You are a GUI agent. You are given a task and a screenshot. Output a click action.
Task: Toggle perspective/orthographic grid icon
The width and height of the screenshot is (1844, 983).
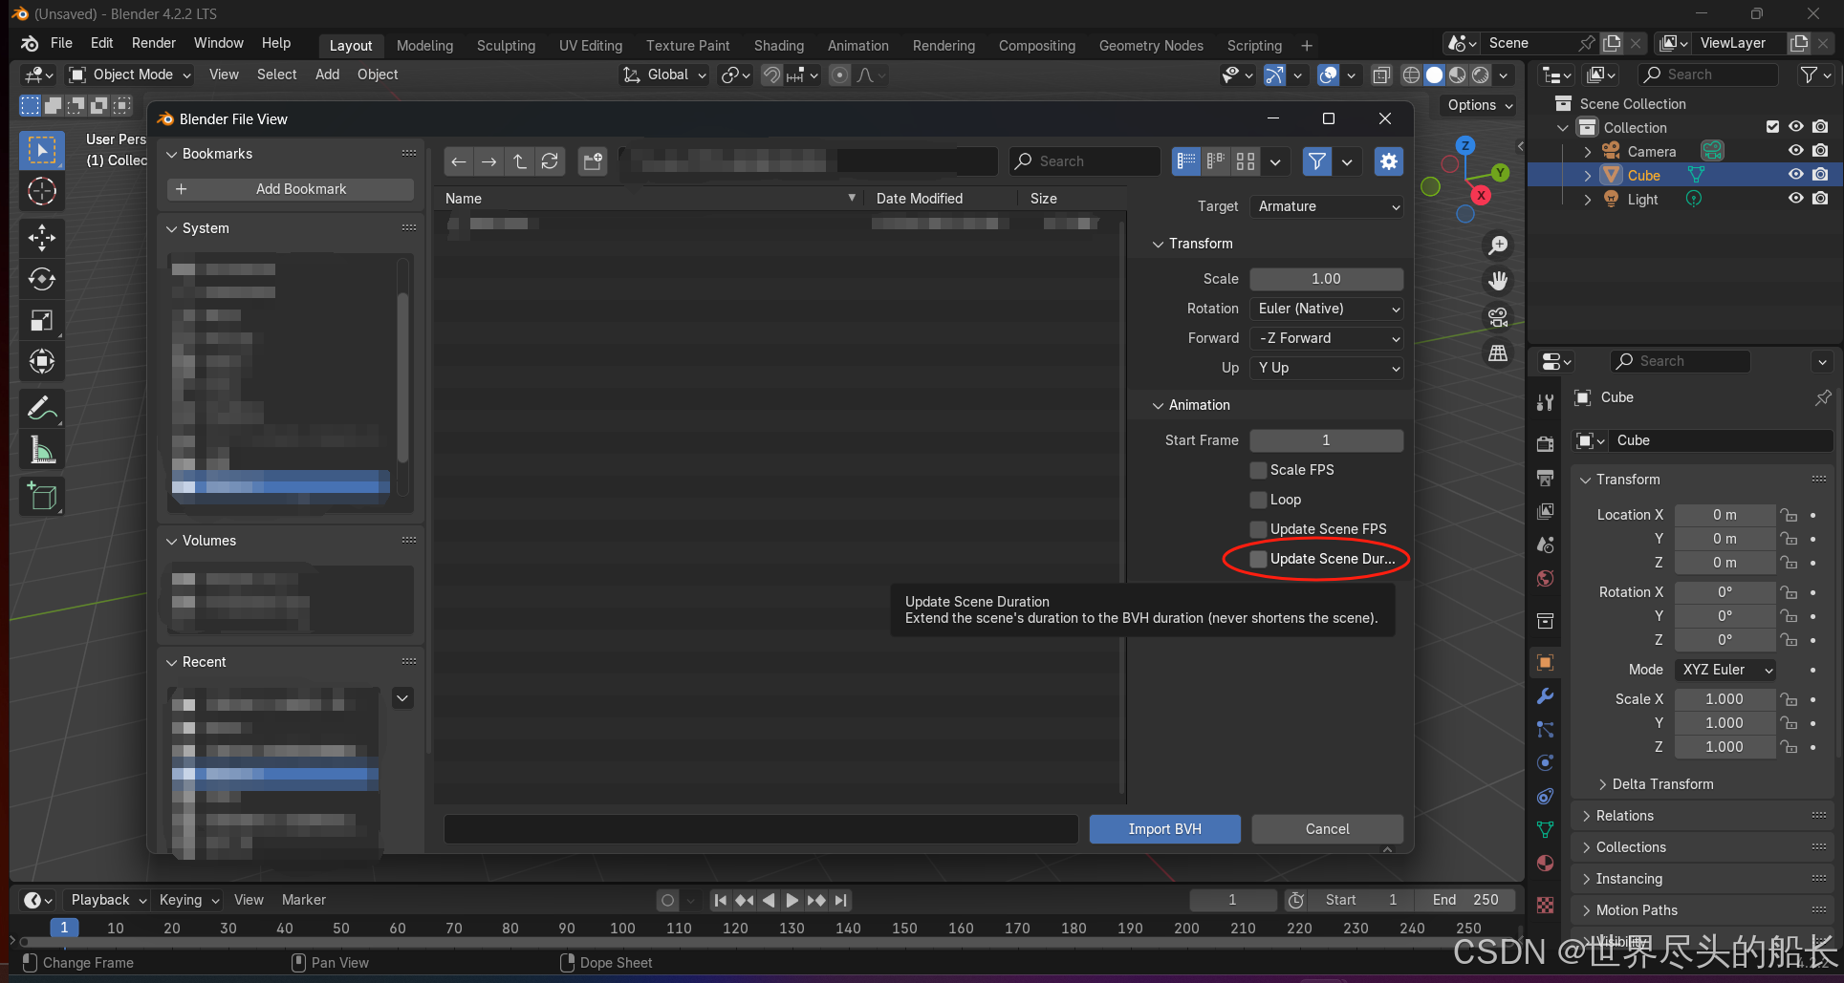tap(1498, 353)
